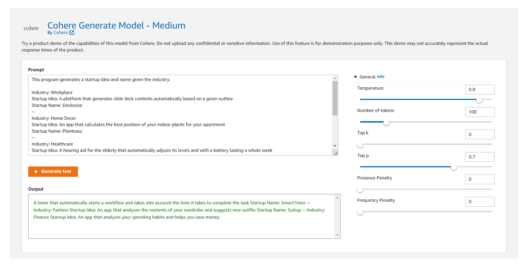528x267 pixels.
Task: Click the Top k slider handle
Action: pyautogui.click(x=360, y=145)
